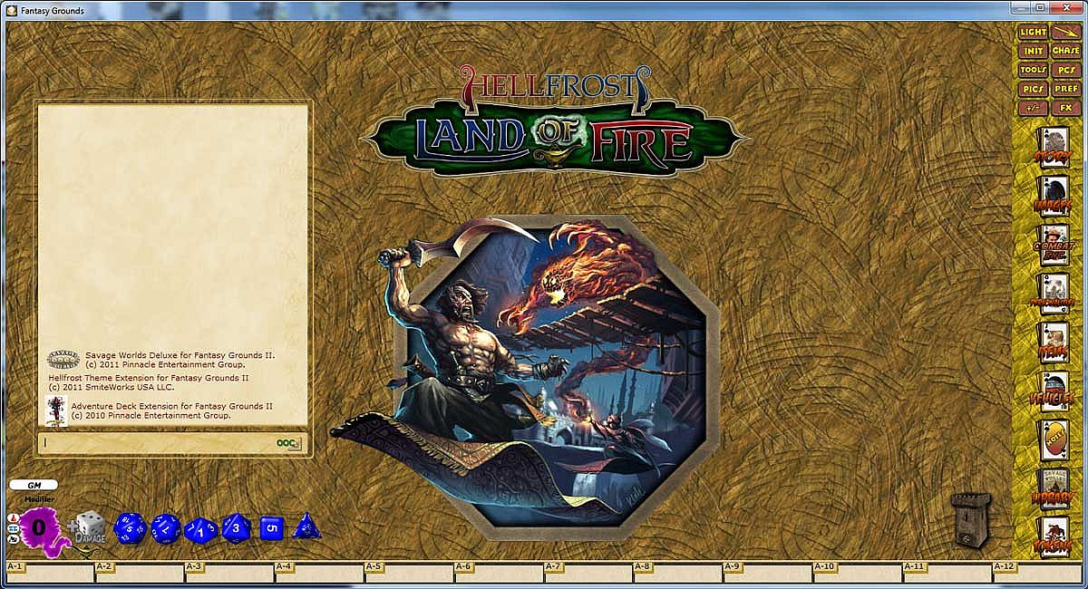The height and width of the screenshot is (589, 1088).
Task: Select hotkey slot A-2
Action: pos(140,574)
